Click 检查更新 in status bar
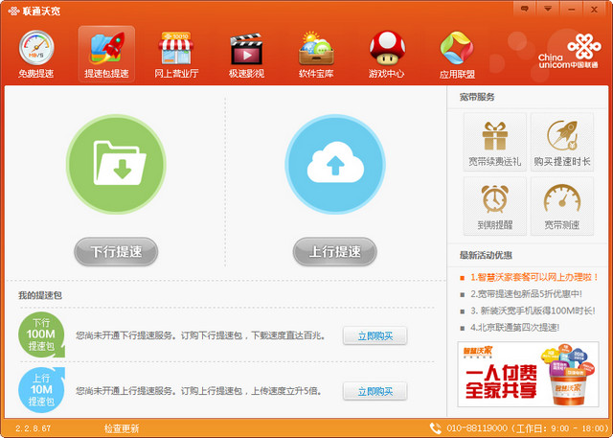Screen dimensions: 613x438 click(x=122, y=428)
